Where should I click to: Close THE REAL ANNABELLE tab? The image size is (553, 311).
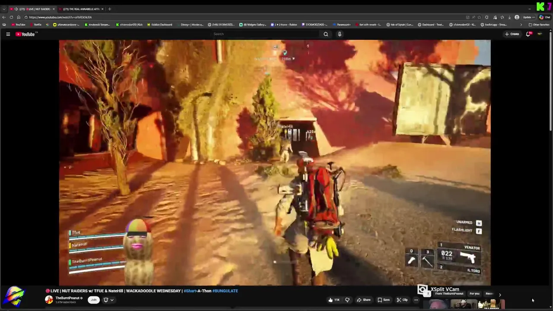click(102, 9)
